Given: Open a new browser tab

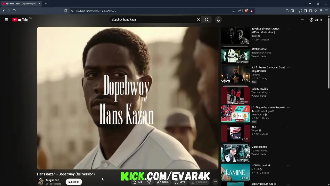Looking at the screenshot, I should [x=46, y=4].
